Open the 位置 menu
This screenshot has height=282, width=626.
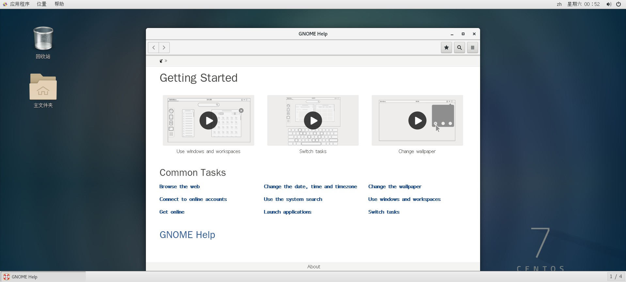[x=41, y=4]
